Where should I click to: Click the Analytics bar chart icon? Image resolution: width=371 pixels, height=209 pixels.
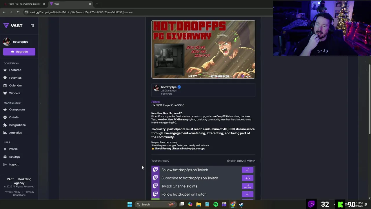point(5,133)
